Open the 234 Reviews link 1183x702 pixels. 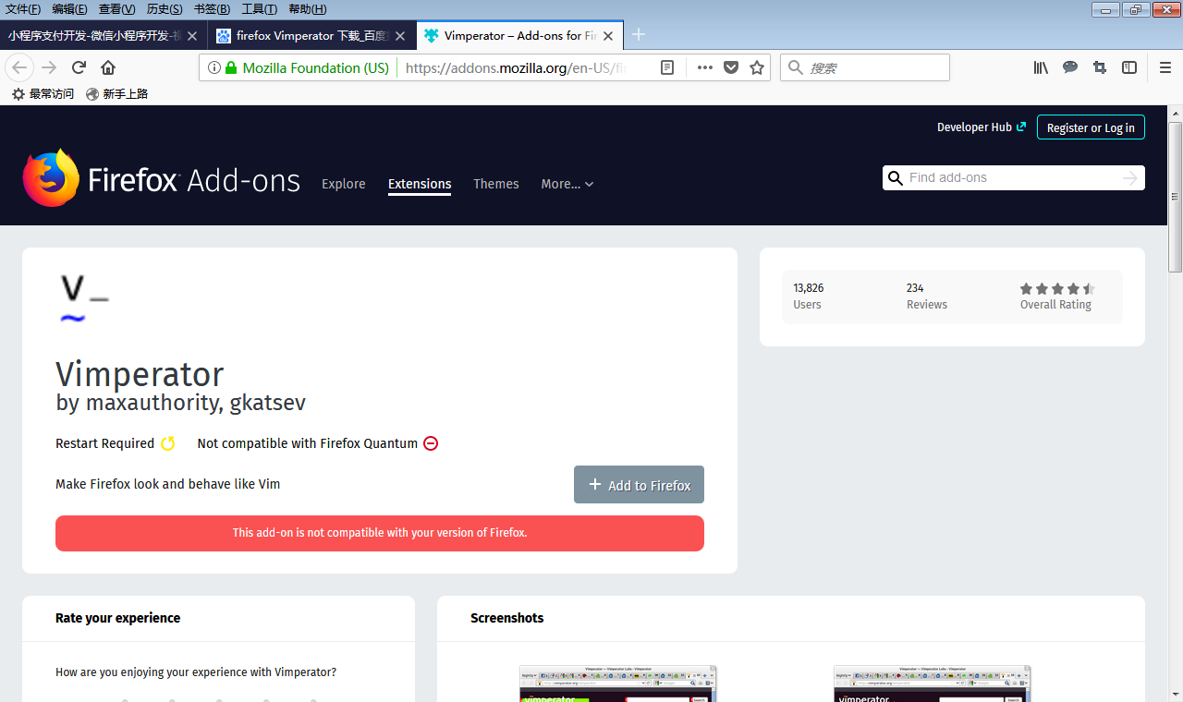(x=927, y=297)
